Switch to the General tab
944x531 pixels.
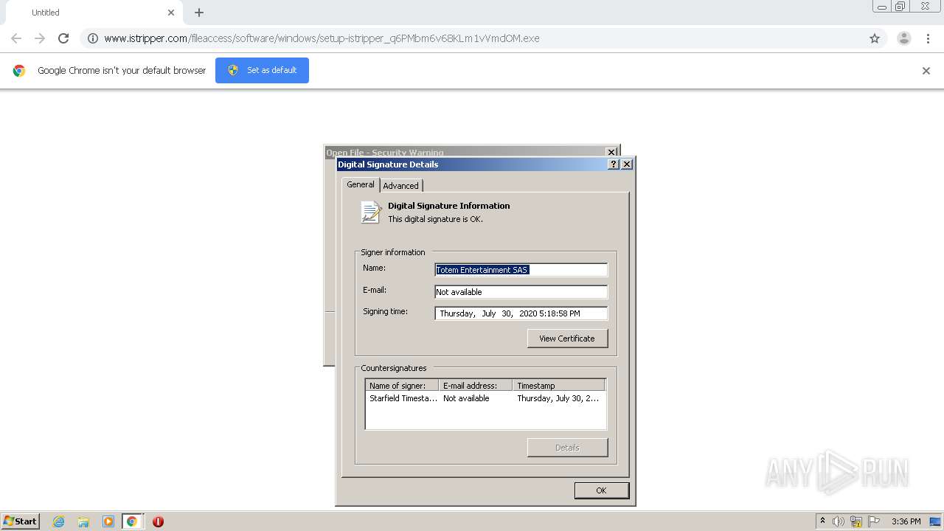361,184
